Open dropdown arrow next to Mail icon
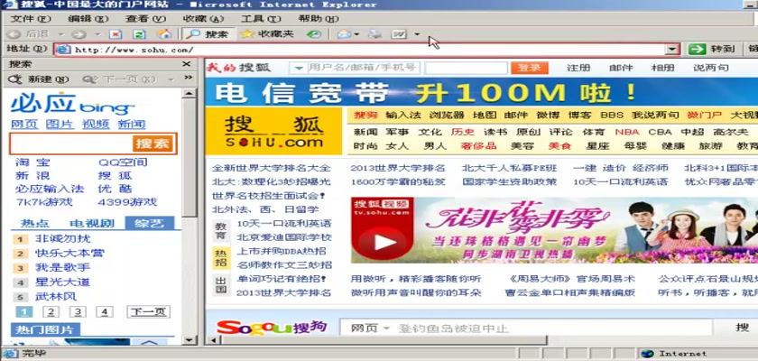The height and width of the screenshot is (361, 758). point(357,34)
